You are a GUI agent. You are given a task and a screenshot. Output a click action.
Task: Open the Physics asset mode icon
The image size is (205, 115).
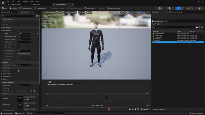pyautogui.click(x=199, y=8)
